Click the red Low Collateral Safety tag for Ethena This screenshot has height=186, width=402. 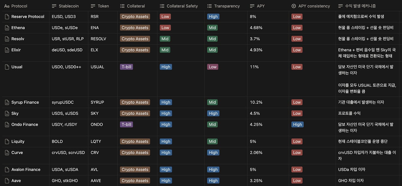(165, 28)
